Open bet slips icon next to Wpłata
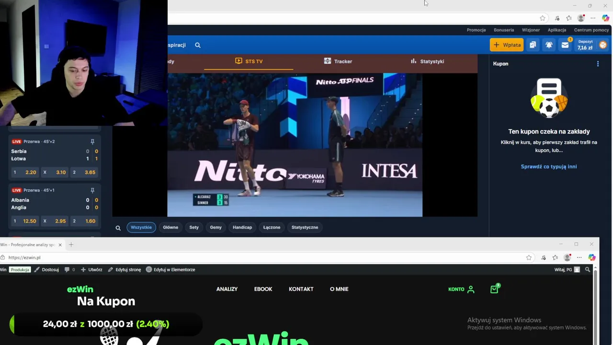This screenshot has width=613, height=345. coord(533,45)
